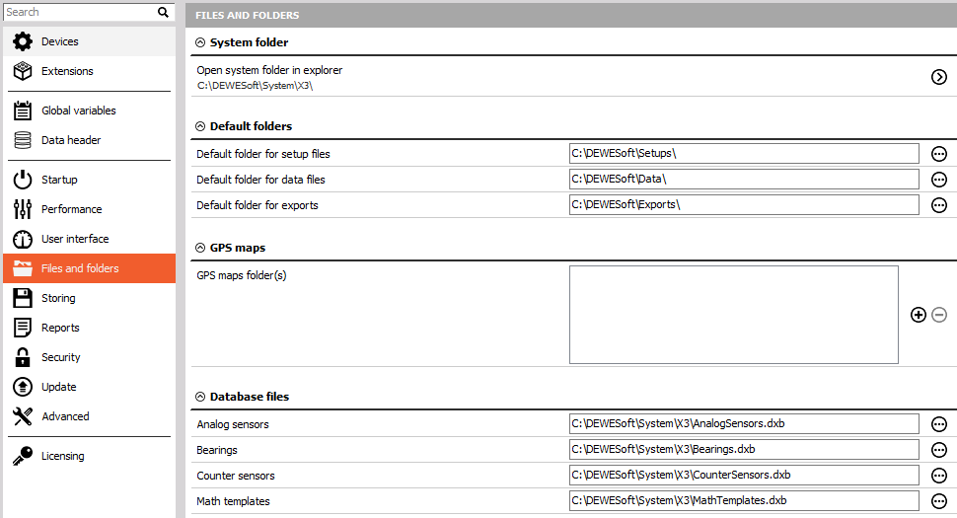Remove selected GPS maps folder
The width and height of the screenshot is (957, 518).
point(939,315)
